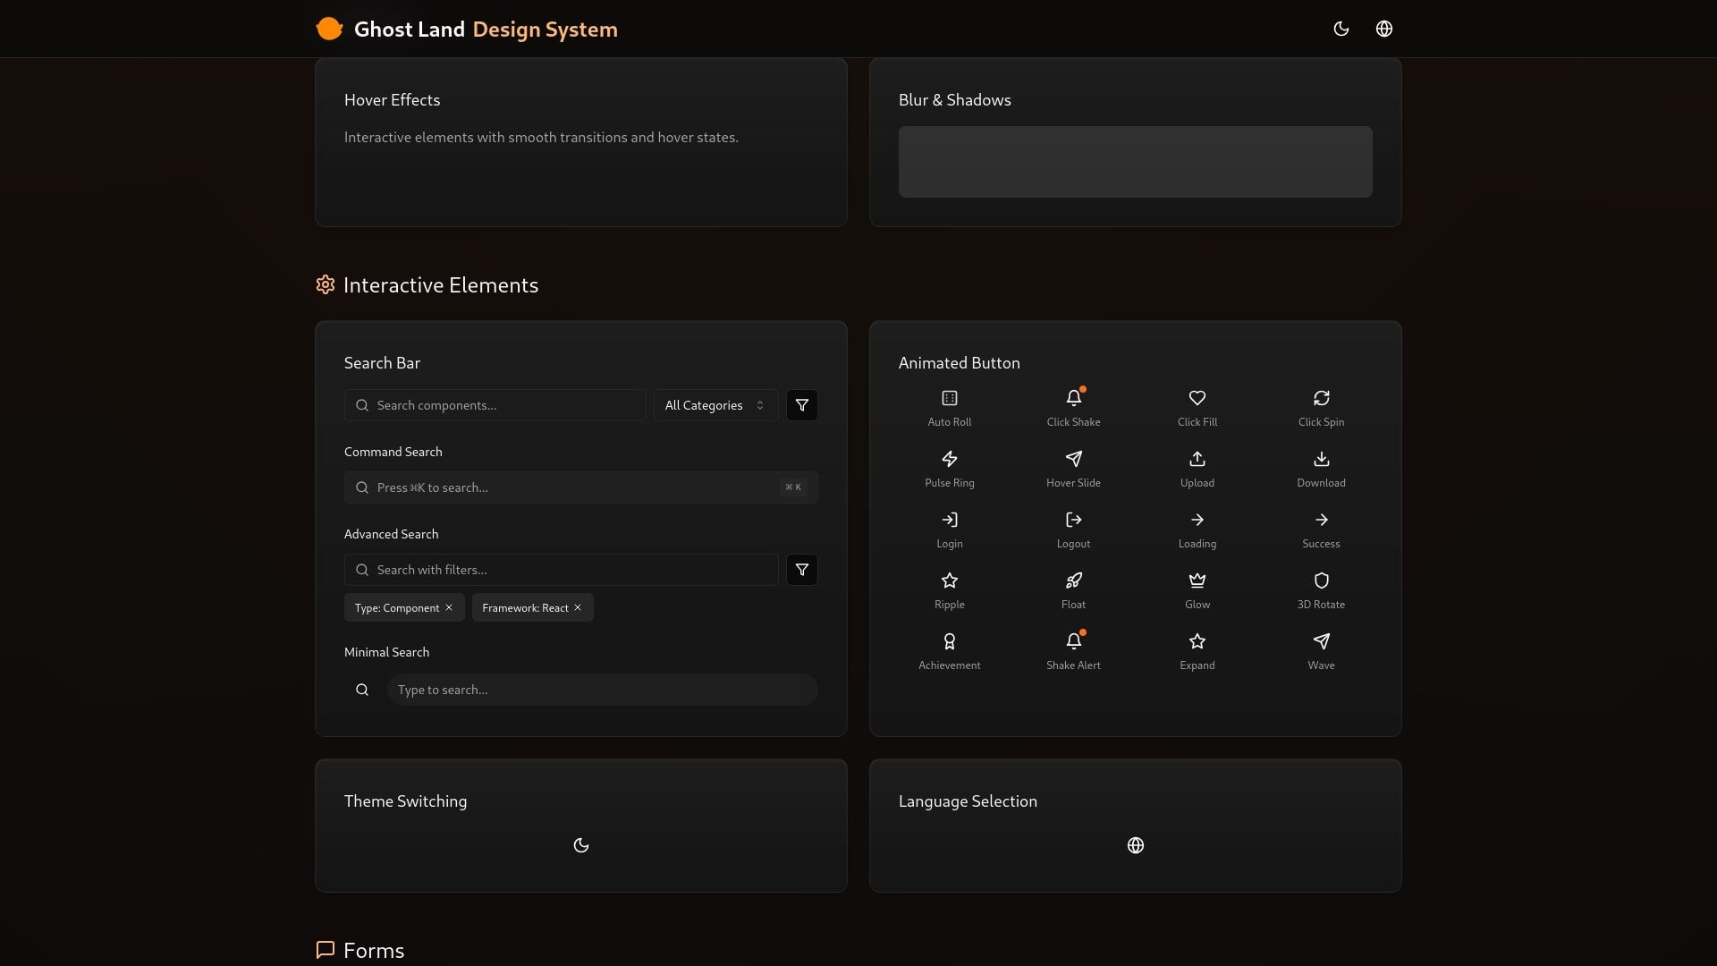This screenshot has height=966, width=1717.
Task: Click the Pulse Ring lightning icon
Action: pos(949,459)
